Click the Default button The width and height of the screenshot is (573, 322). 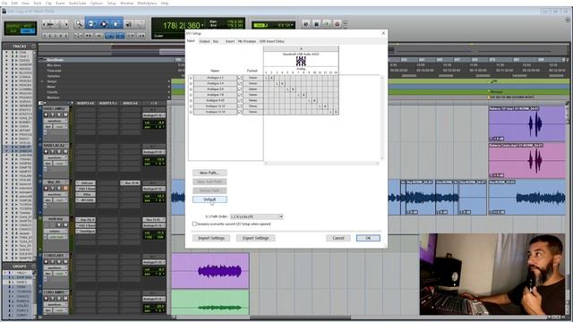tap(210, 199)
